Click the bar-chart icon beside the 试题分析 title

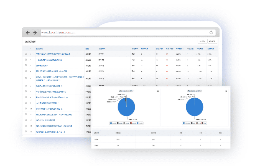26,42
